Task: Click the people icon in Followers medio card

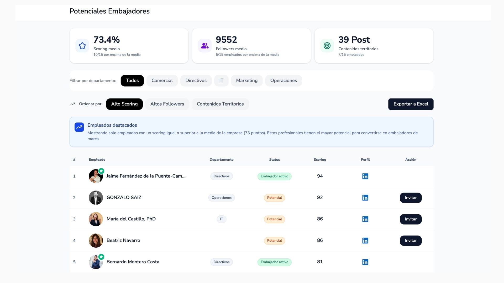Action: click(x=205, y=46)
